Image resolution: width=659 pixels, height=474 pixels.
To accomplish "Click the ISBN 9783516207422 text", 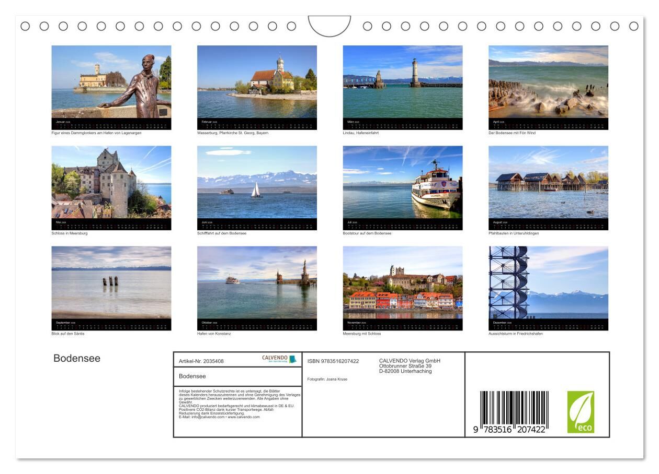I will click(x=333, y=361).
